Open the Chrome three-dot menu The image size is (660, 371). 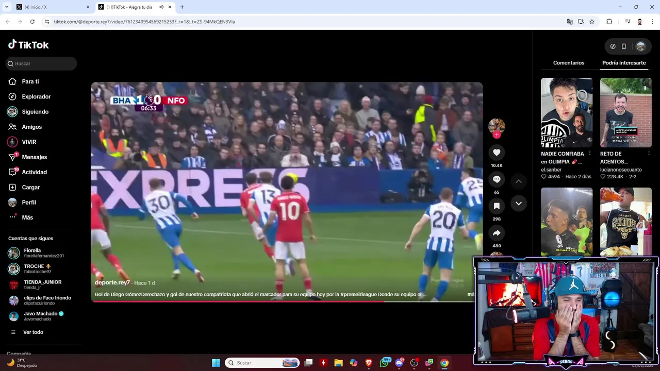[652, 22]
